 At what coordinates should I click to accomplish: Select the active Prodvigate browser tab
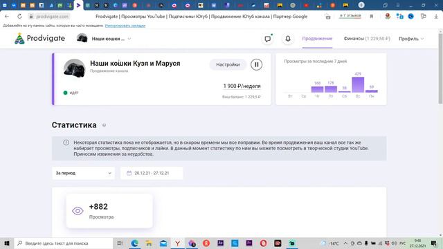(78, 5)
